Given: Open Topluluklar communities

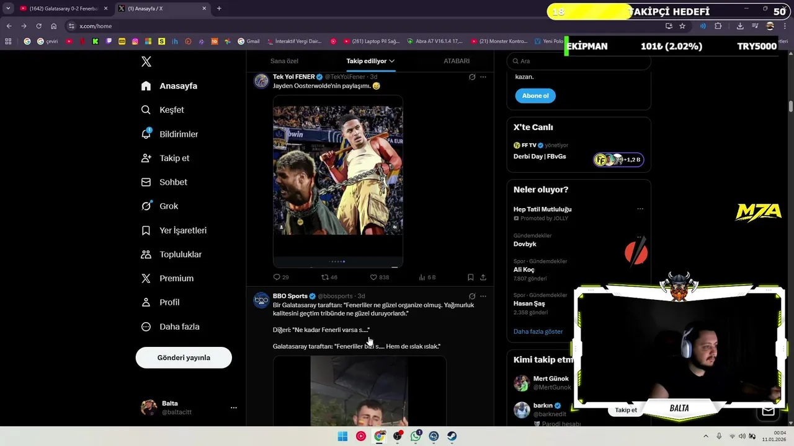Looking at the screenshot, I should [x=171, y=255].
